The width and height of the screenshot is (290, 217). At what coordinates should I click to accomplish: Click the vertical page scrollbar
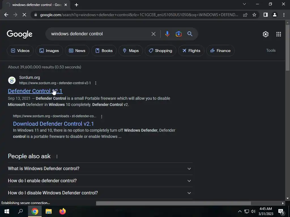click(x=287, y=47)
